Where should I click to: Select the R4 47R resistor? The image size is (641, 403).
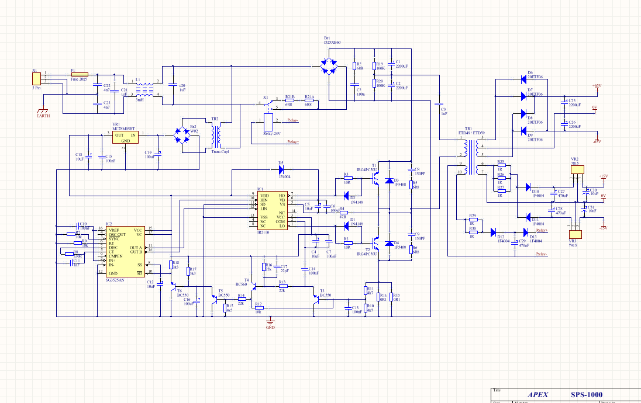click(343, 213)
